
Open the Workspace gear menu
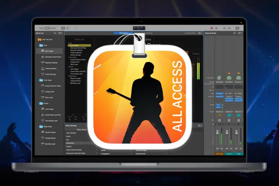tap(200, 33)
